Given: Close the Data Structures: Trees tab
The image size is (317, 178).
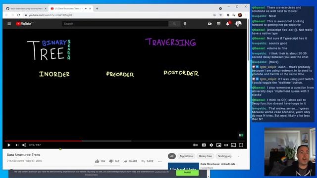Looking at the screenshot, I should tap(90, 9).
